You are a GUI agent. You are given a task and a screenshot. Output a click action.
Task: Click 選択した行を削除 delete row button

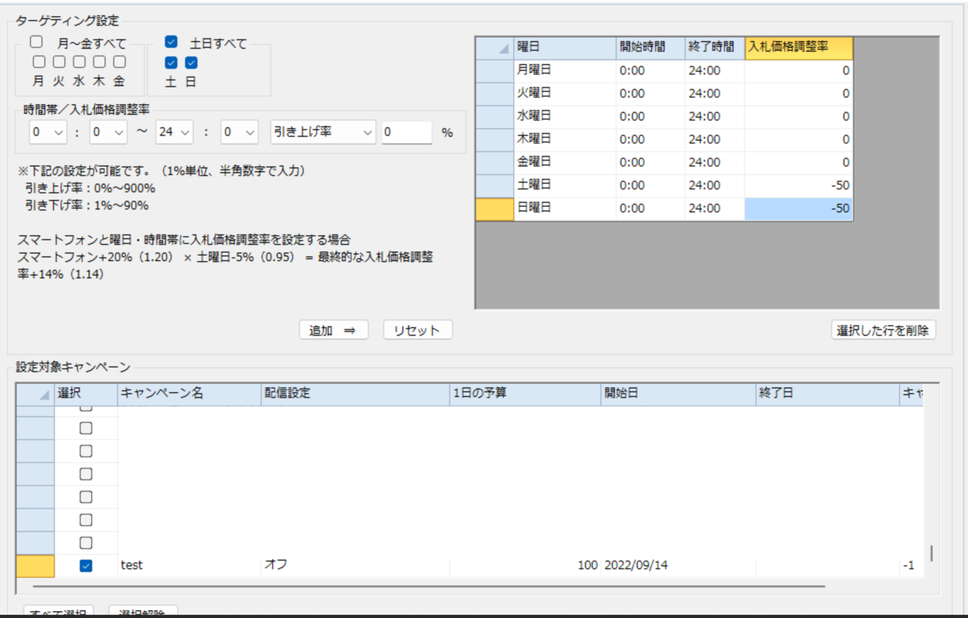pyautogui.click(x=883, y=331)
